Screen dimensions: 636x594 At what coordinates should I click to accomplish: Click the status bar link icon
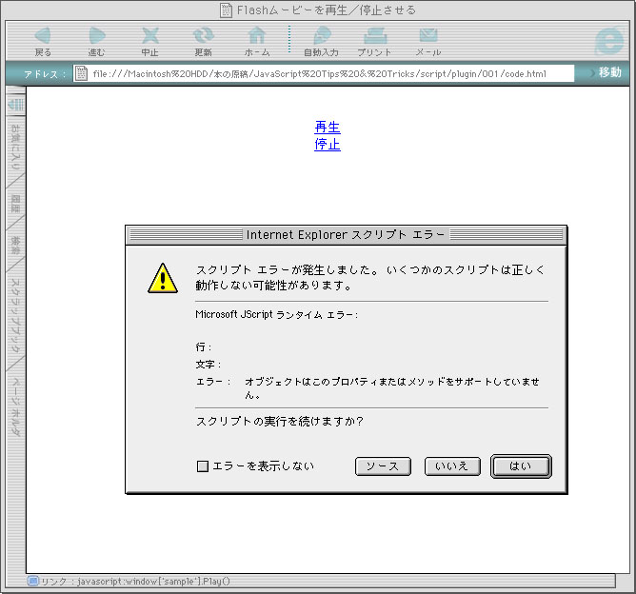(33, 581)
